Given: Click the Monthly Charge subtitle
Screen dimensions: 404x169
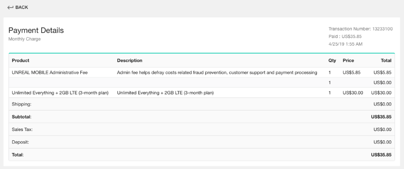Looking at the screenshot, I should [x=25, y=39].
